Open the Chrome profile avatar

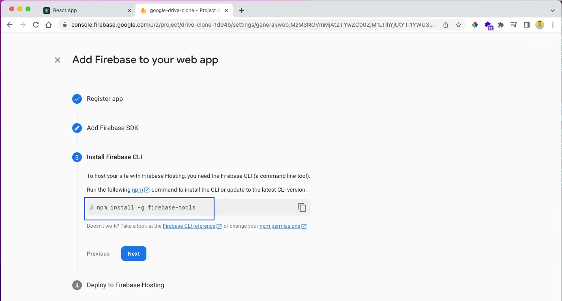click(x=540, y=25)
